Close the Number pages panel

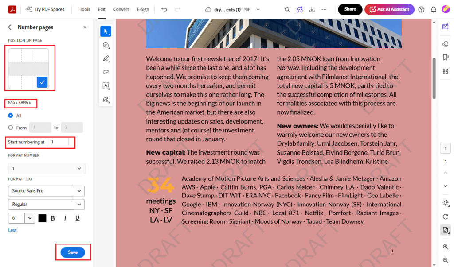click(85, 27)
